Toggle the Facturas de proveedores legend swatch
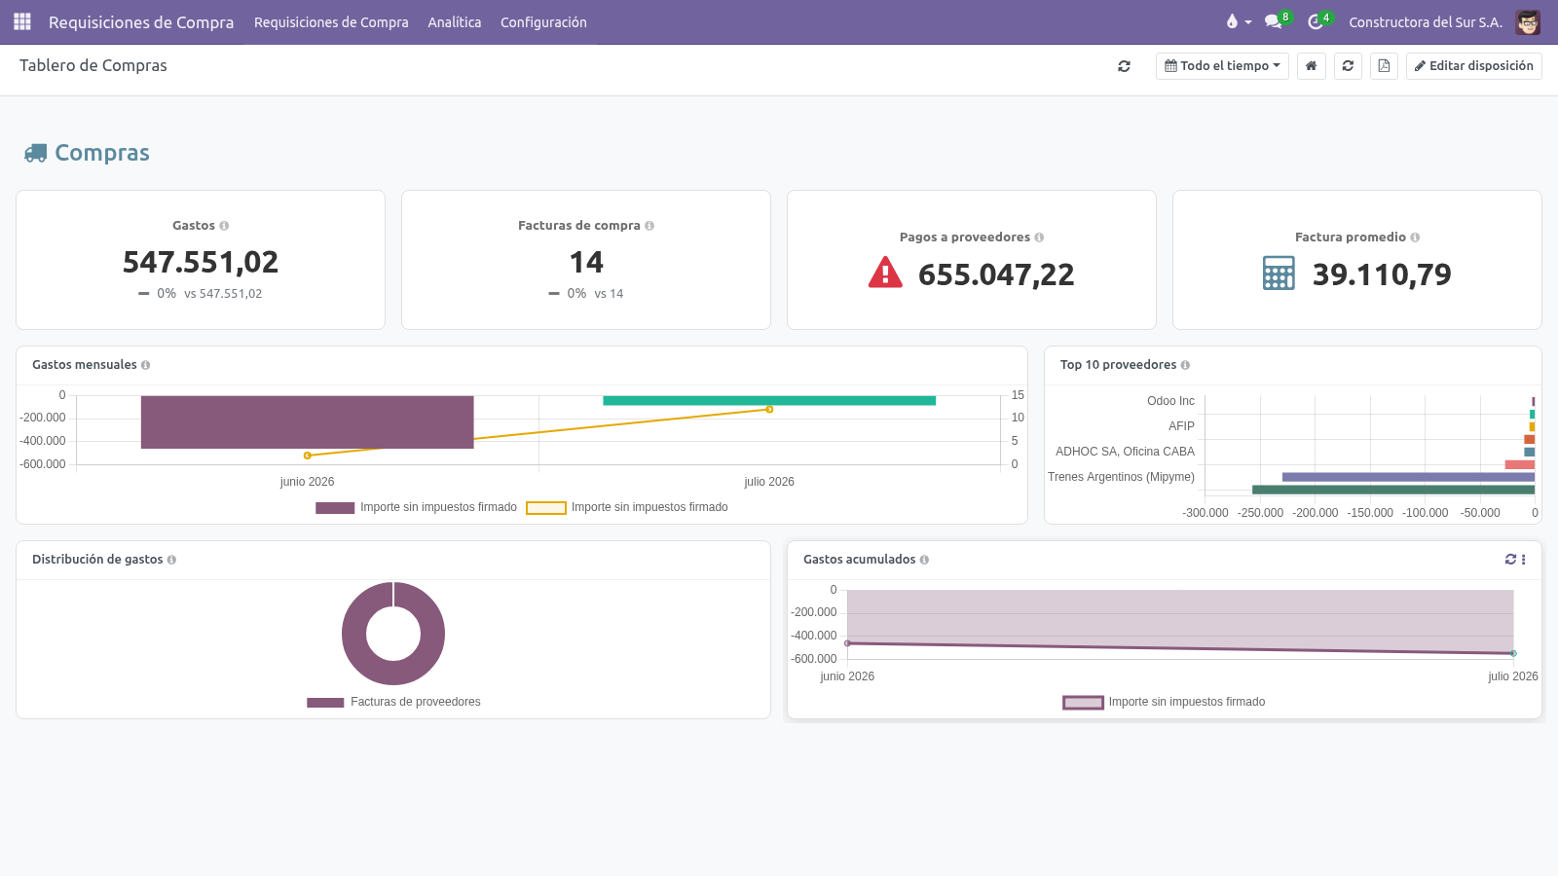This screenshot has width=1558, height=876. point(325,703)
